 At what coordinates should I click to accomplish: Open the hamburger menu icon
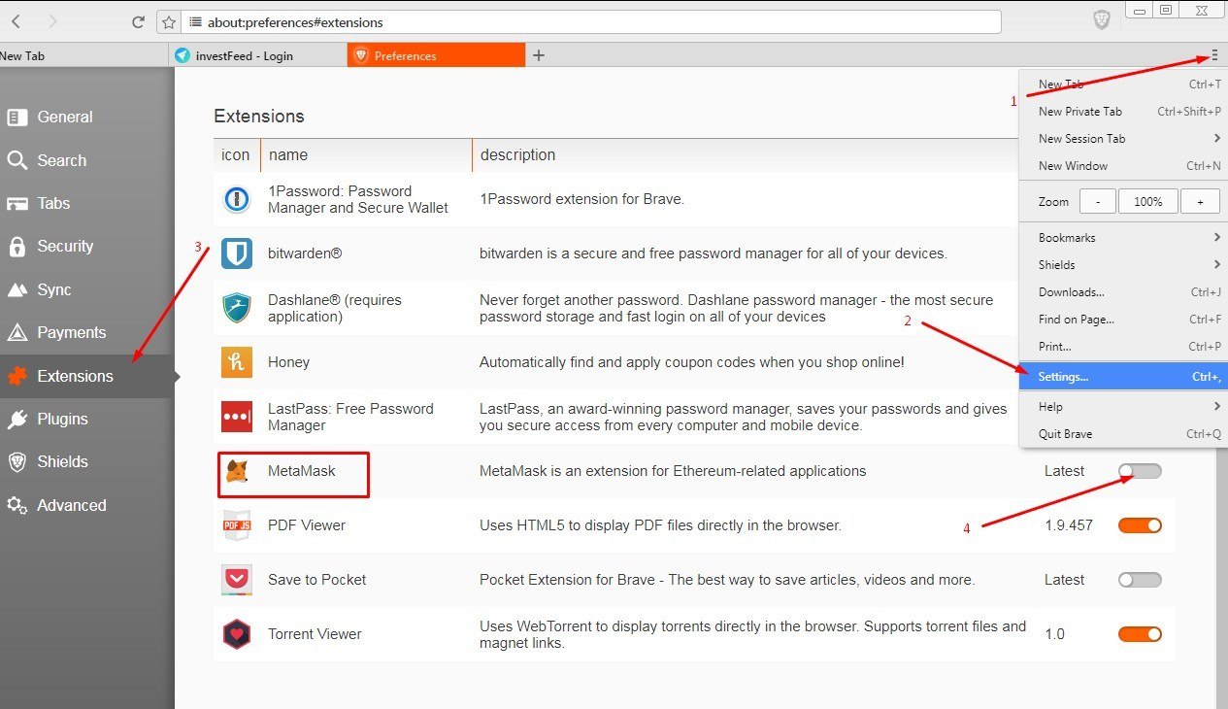[1214, 55]
